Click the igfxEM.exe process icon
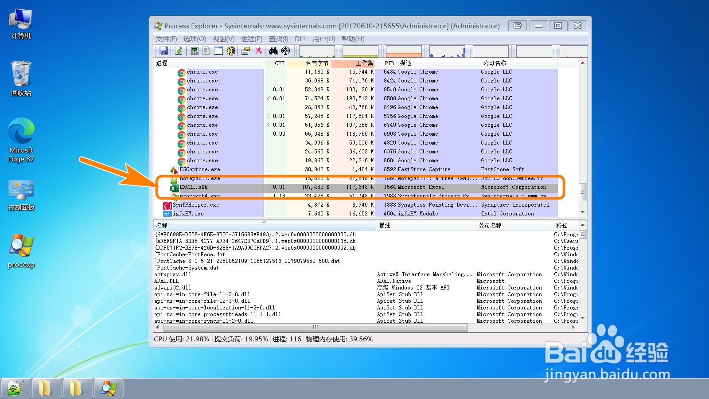Image resolution: width=709 pixels, height=399 pixels. (168, 214)
